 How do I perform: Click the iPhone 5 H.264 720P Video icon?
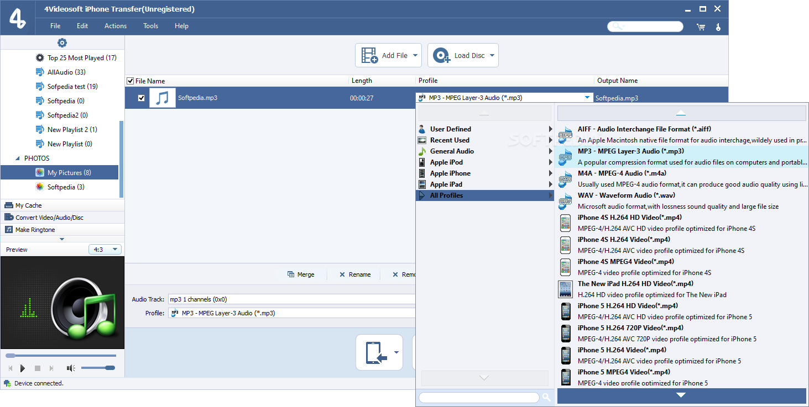pos(565,333)
